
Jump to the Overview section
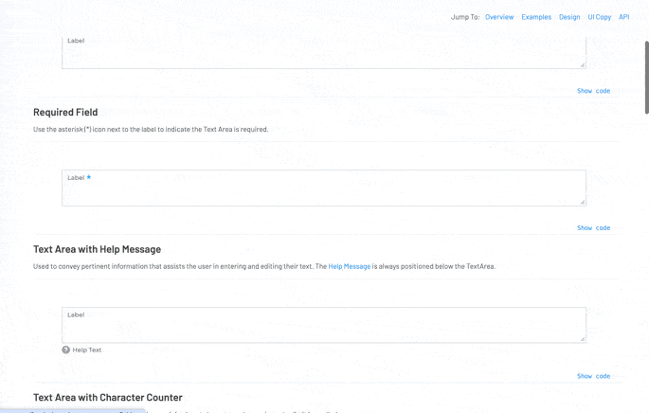point(499,17)
